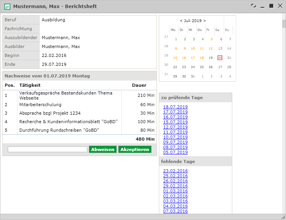Image resolution: width=286 pixels, height=220 pixels.
Task: Open the 16.07.2019 day to review
Action: pos(175,117)
